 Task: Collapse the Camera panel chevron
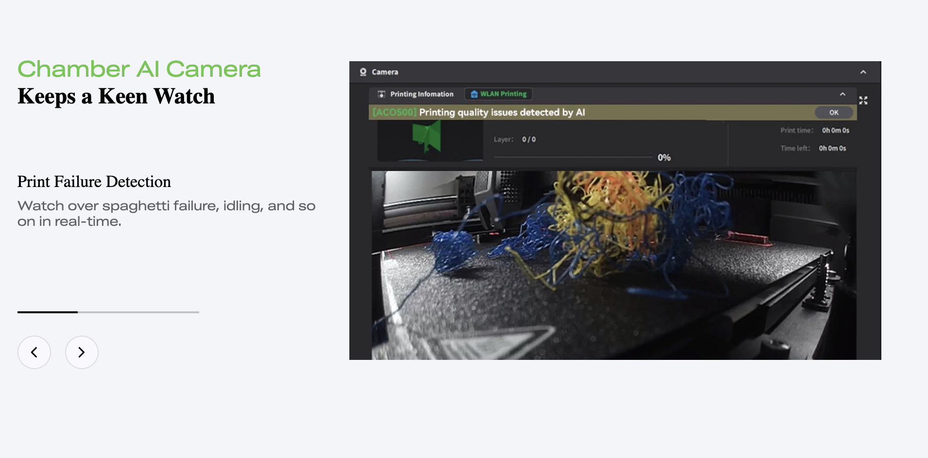(863, 72)
